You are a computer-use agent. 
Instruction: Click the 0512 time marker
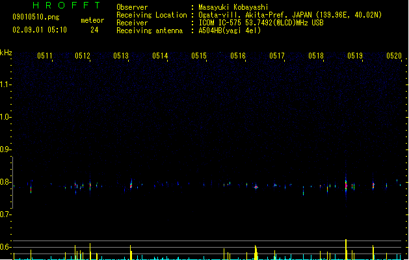[x=83, y=56]
